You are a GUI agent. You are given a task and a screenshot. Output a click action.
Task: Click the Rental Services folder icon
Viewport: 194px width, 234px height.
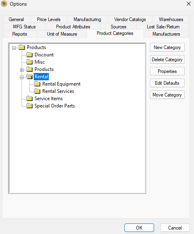point(37,91)
